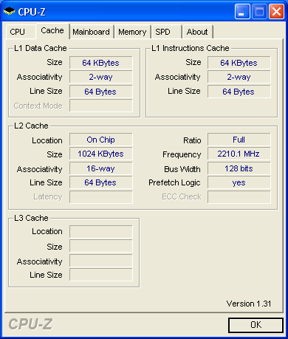Image resolution: width=288 pixels, height=339 pixels.
Task: Click the empty Context Mode field
Action: (101, 106)
